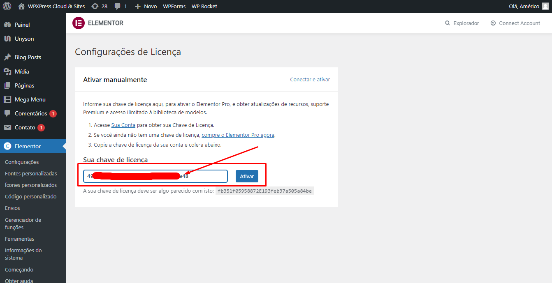Click the Contato envelope icon
This screenshot has width=552, height=283.
pos(7,127)
